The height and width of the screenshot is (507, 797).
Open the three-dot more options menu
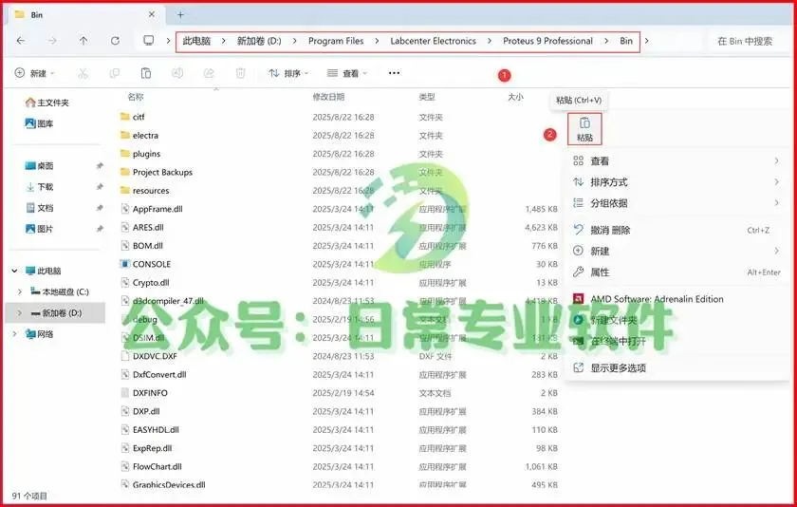coord(394,73)
